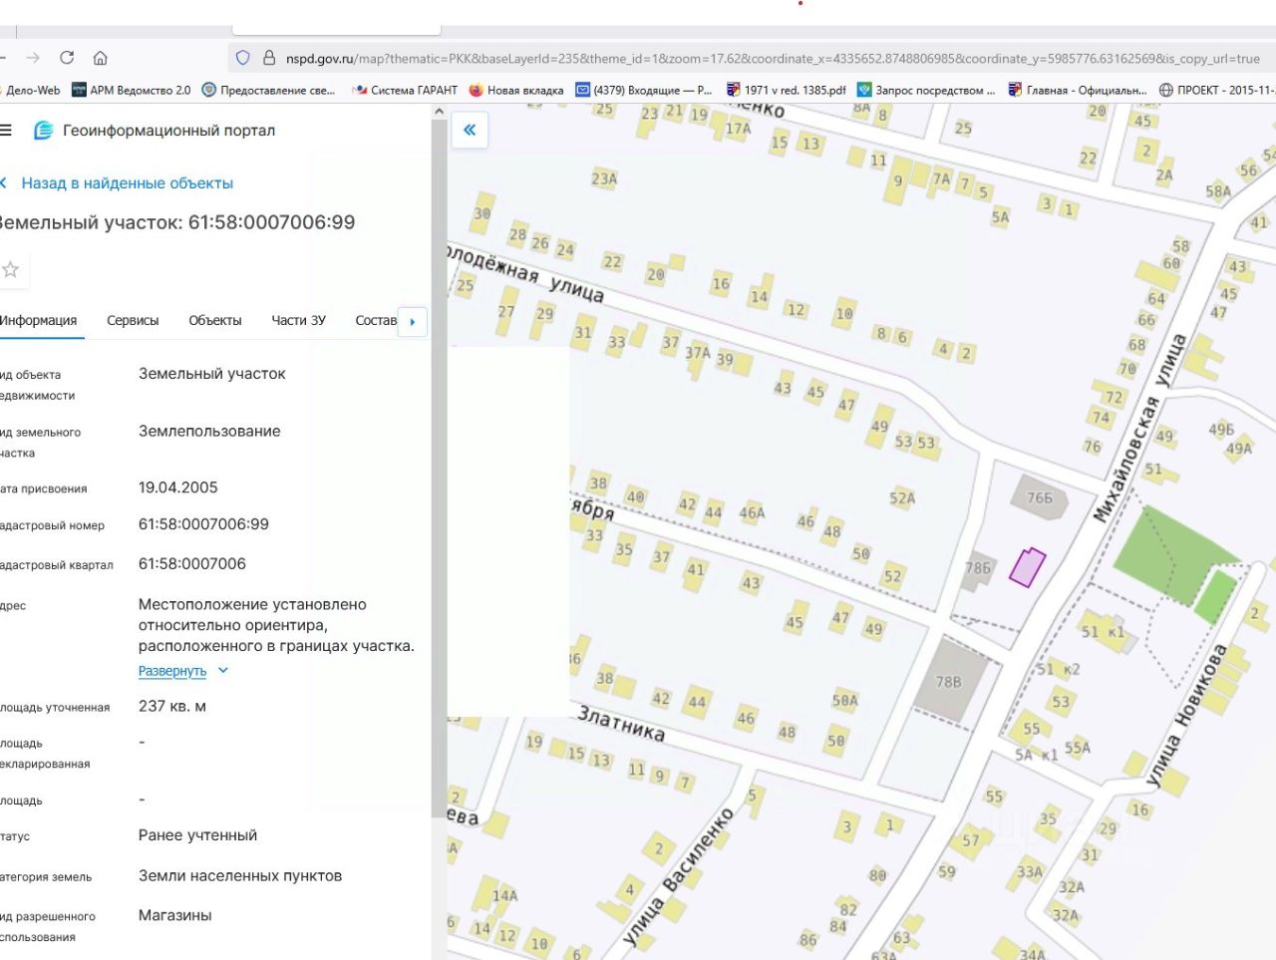Viewport: 1276px width, 960px height.
Task: Reload the page with the refresh icon
Action: pyautogui.click(x=67, y=58)
